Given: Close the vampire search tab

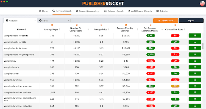Looking at the screenshot, I should pyautogui.click(x=35, y=21).
